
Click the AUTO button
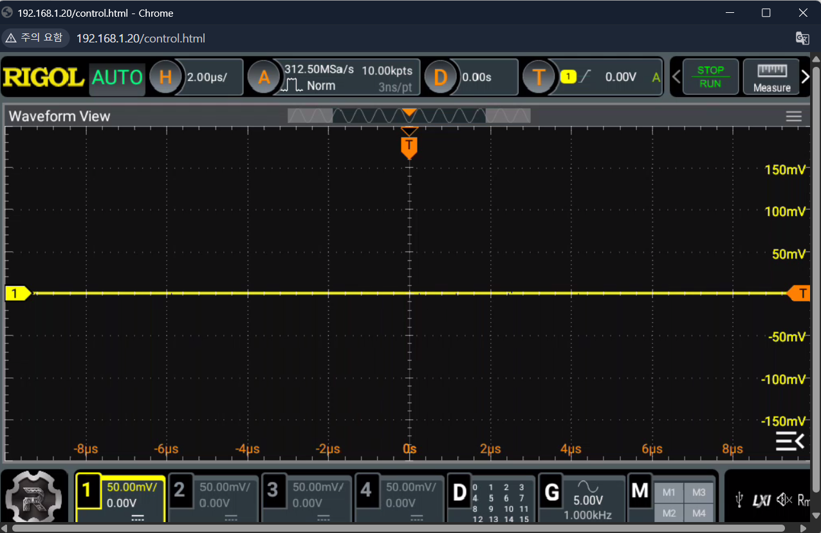click(117, 78)
